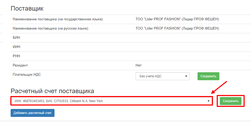Click the 'Расчетный счет поставщика' heading
Viewport: 251px width, 124px height.
52,91
